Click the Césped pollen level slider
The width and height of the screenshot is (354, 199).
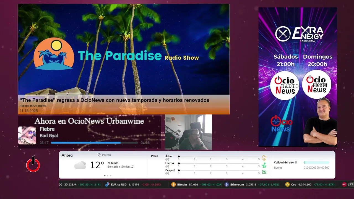pyautogui.click(x=219, y=171)
